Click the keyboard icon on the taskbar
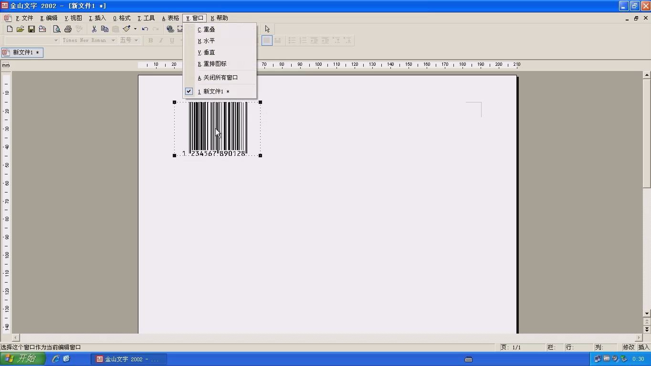The width and height of the screenshot is (651, 366). click(x=469, y=359)
